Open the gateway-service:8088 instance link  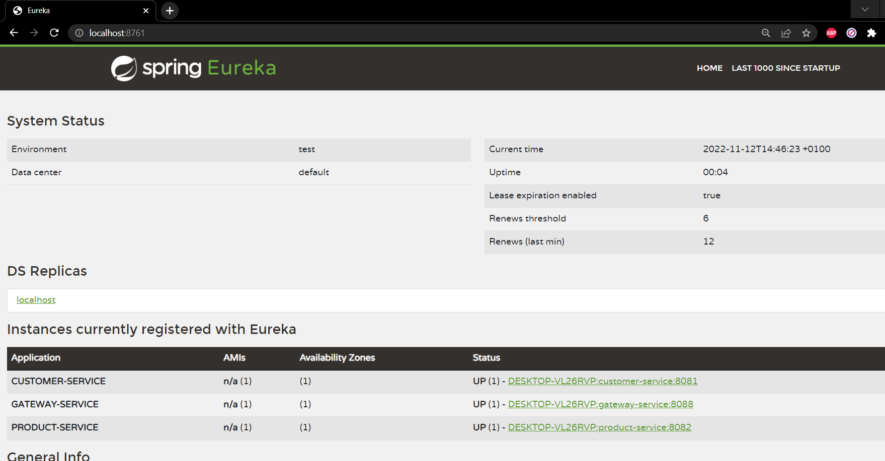coord(600,404)
